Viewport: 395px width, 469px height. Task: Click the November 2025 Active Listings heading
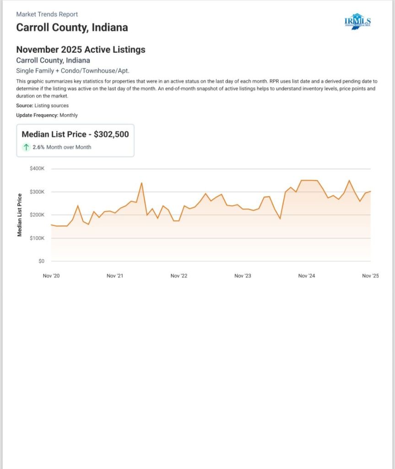81,49
